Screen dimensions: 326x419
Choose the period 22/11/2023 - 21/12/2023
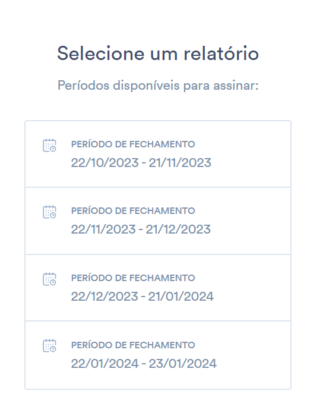click(x=158, y=220)
